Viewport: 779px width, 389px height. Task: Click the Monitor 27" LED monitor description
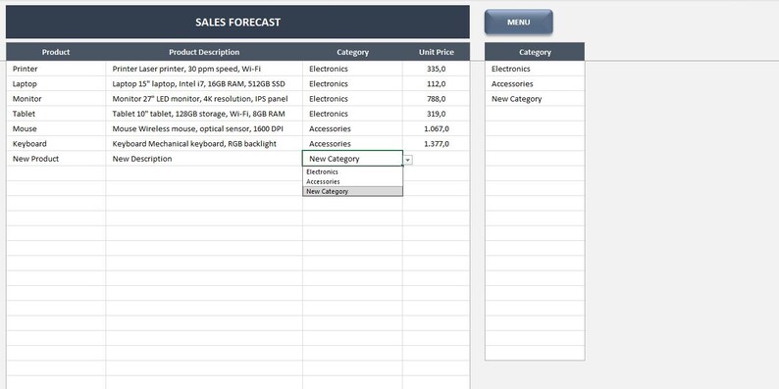(204, 99)
